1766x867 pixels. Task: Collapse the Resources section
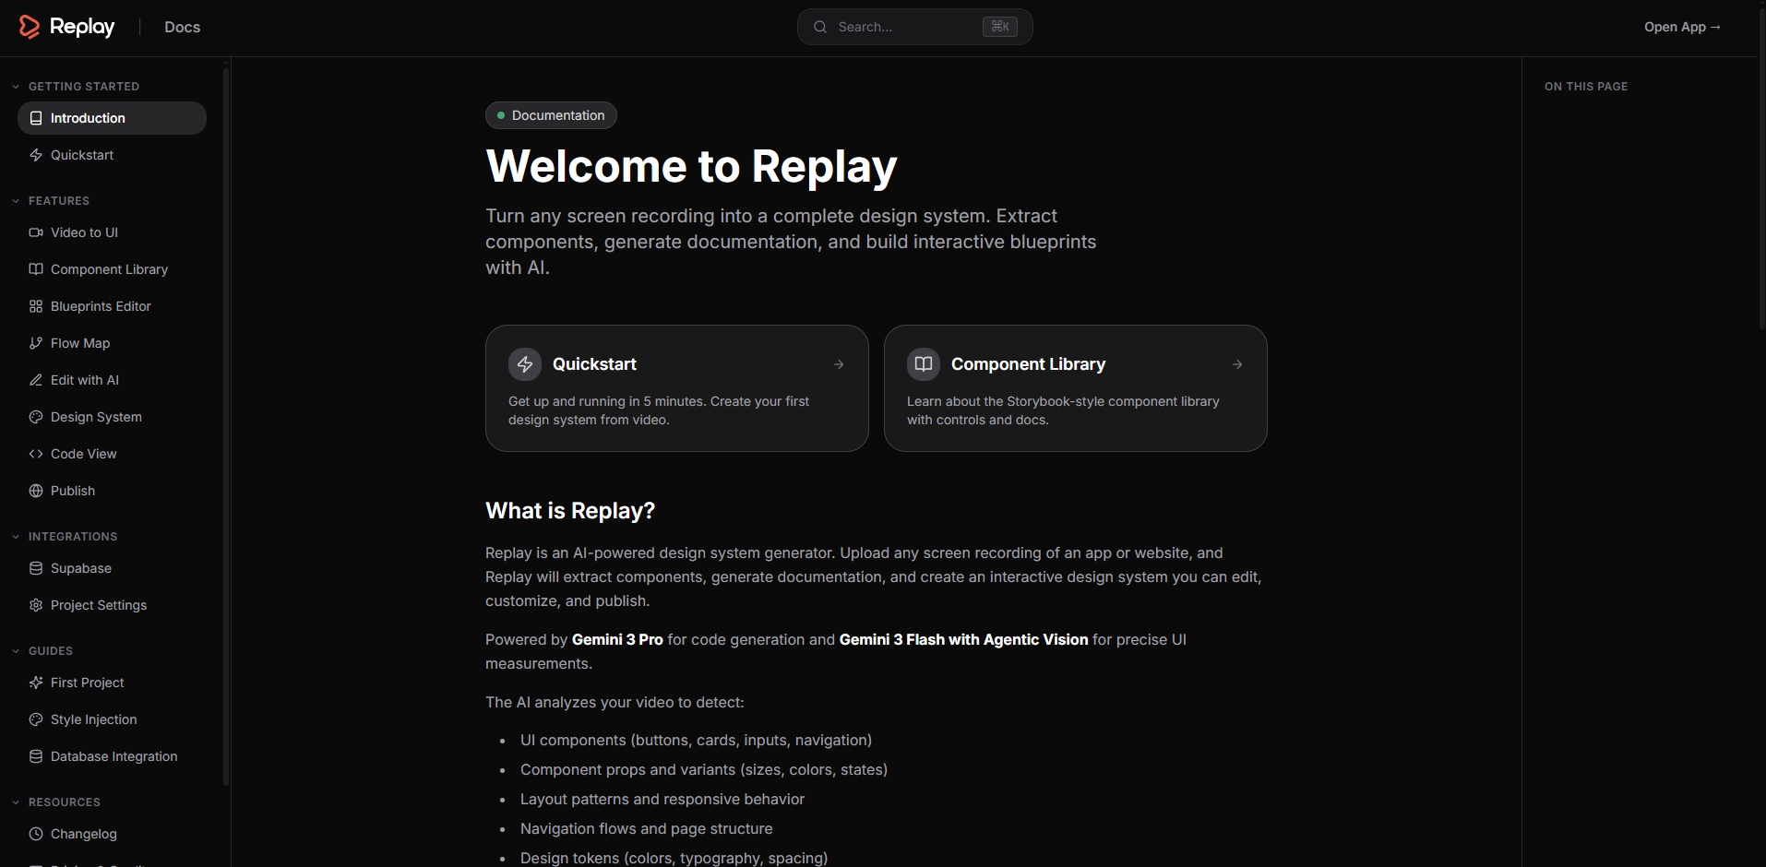(16, 802)
